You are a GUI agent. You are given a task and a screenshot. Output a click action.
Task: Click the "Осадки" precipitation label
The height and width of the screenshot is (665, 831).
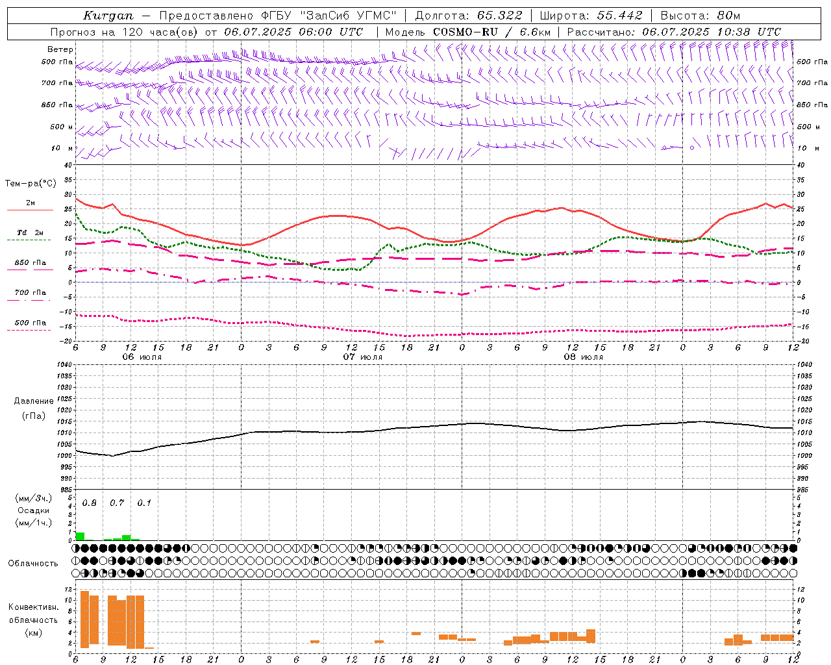33,510
